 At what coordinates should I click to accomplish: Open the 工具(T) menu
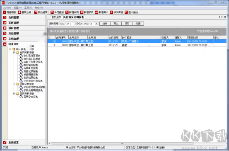coord(28,7)
